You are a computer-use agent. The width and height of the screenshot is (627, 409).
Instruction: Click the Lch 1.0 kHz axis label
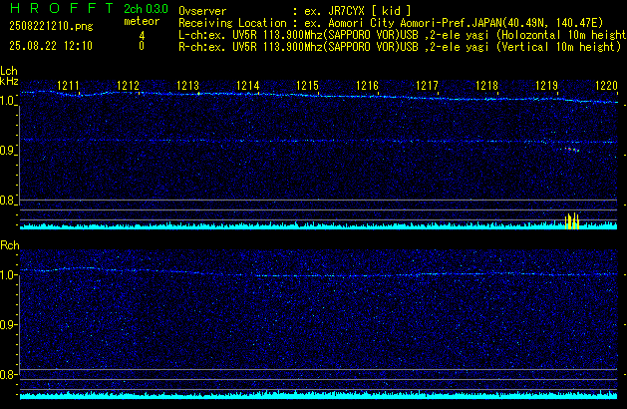tap(7, 101)
